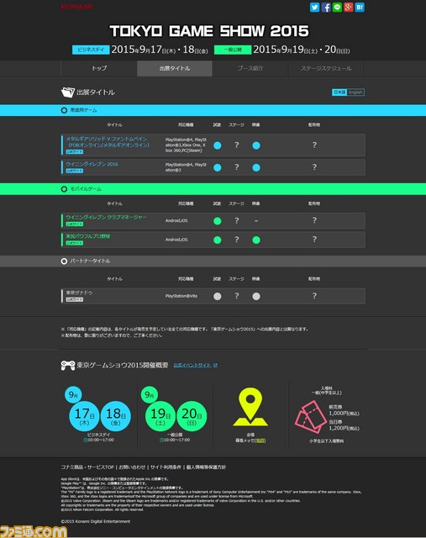
Task: Click the ステージ question mark in メタルギアソリッドV row
Action: click(x=237, y=145)
